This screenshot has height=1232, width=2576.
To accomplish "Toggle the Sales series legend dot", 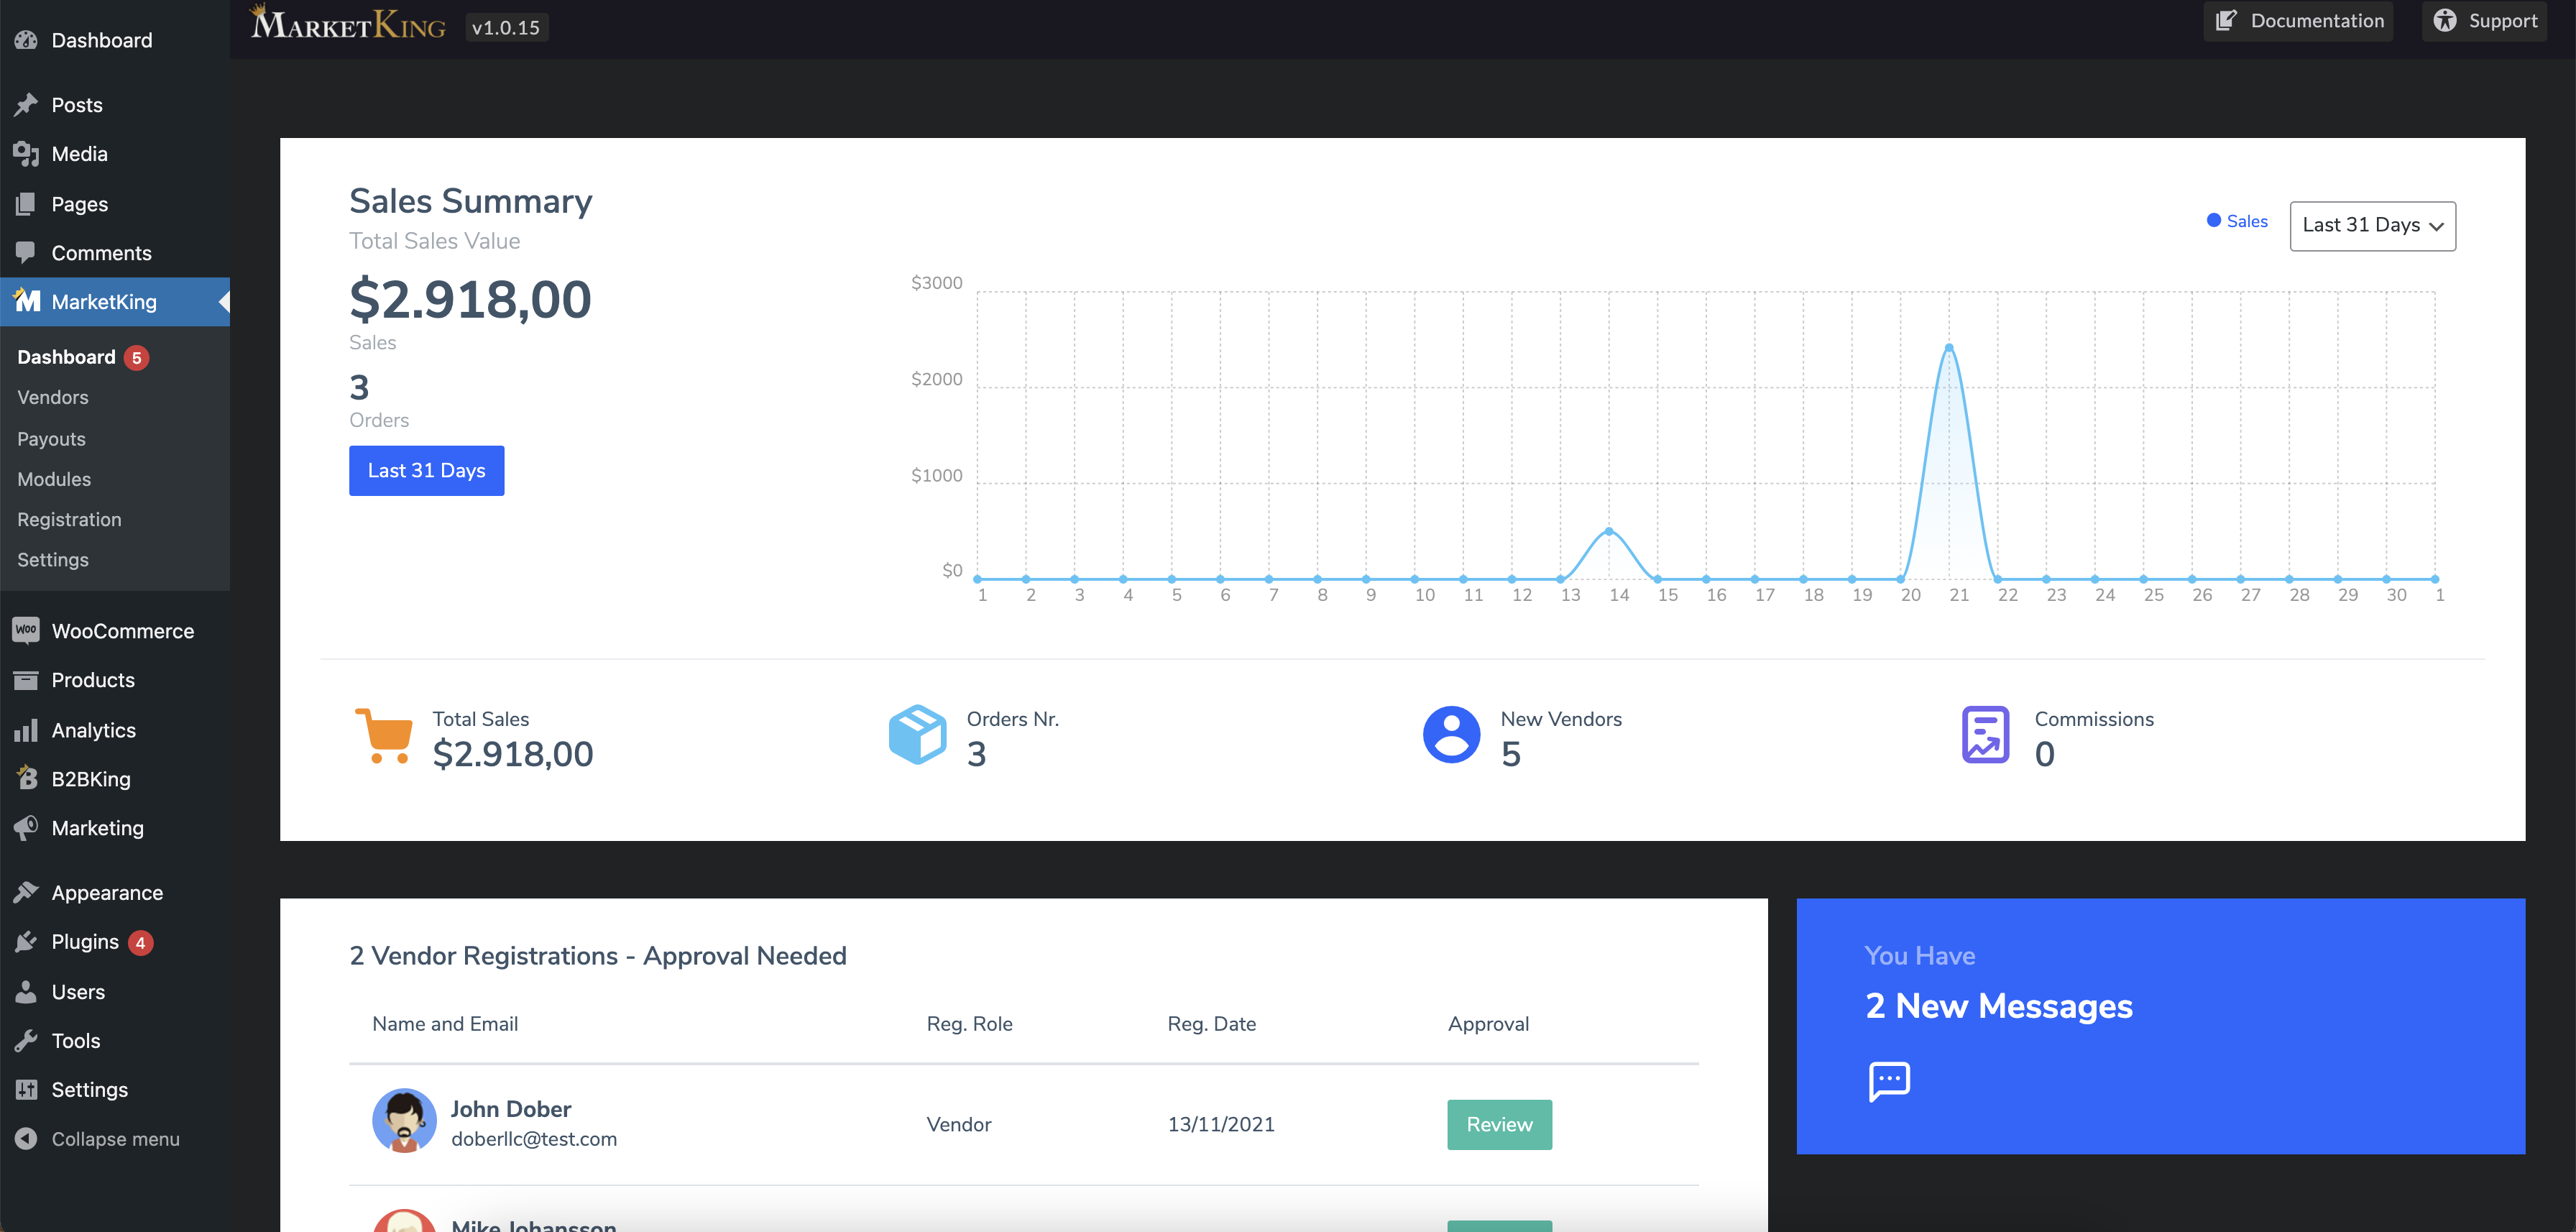I will tap(2213, 221).
